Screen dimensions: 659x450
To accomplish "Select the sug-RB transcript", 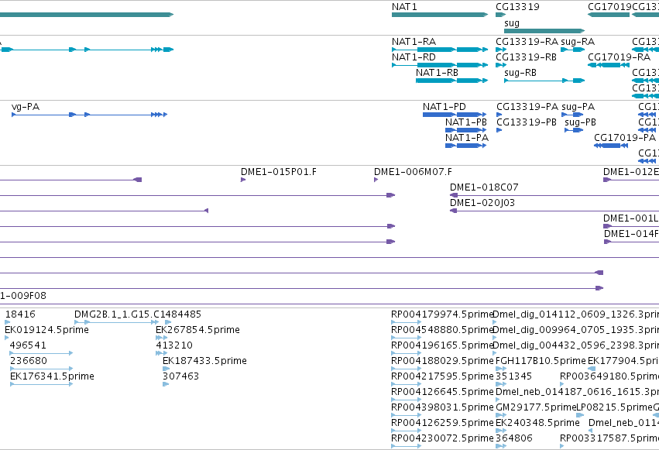I will pos(544,81).
